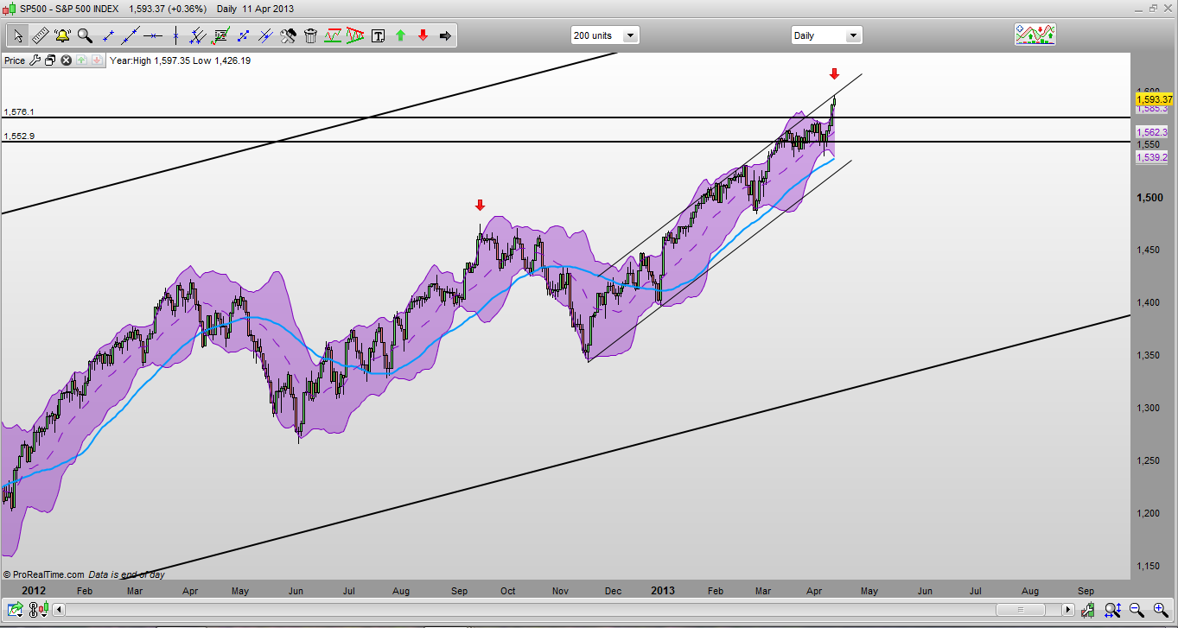Viewport: 1178px width, 628px height.
Task: Click the blue fit-chart arrows icon
Action: (x=1112, y=610)
